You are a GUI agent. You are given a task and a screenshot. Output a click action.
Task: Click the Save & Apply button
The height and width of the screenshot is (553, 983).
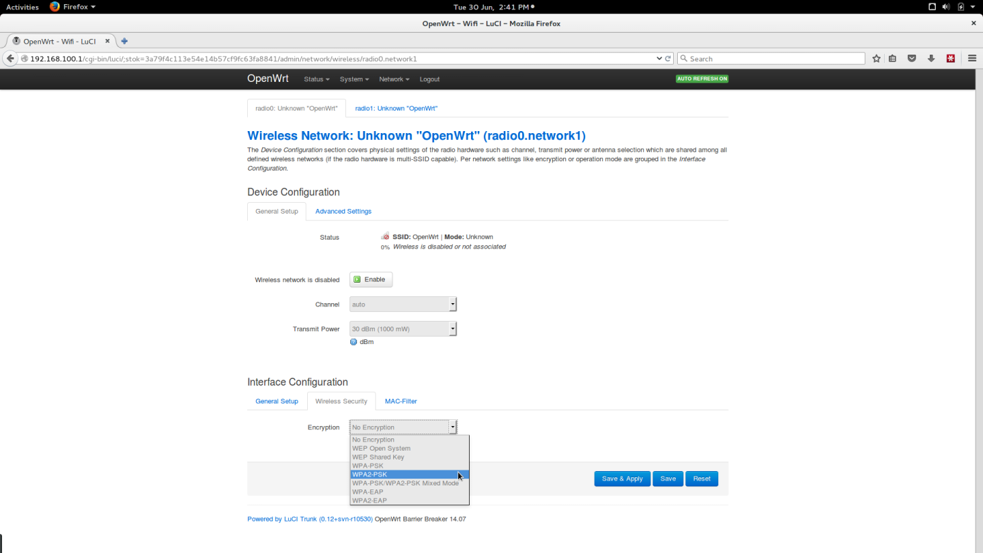pos(622,479)
